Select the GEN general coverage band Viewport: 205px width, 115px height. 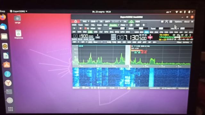191,32
